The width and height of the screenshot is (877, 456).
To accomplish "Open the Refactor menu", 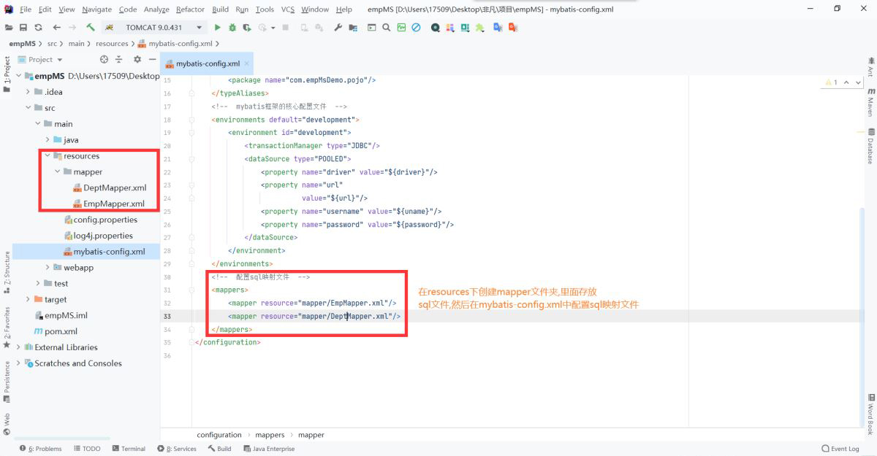I will point(190,9).
